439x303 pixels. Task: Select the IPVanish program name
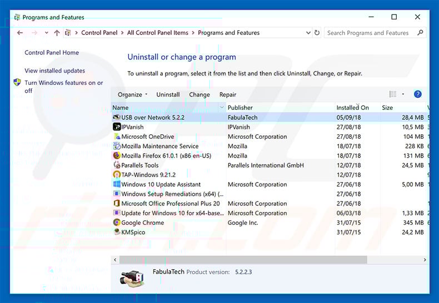coord(132,127)
